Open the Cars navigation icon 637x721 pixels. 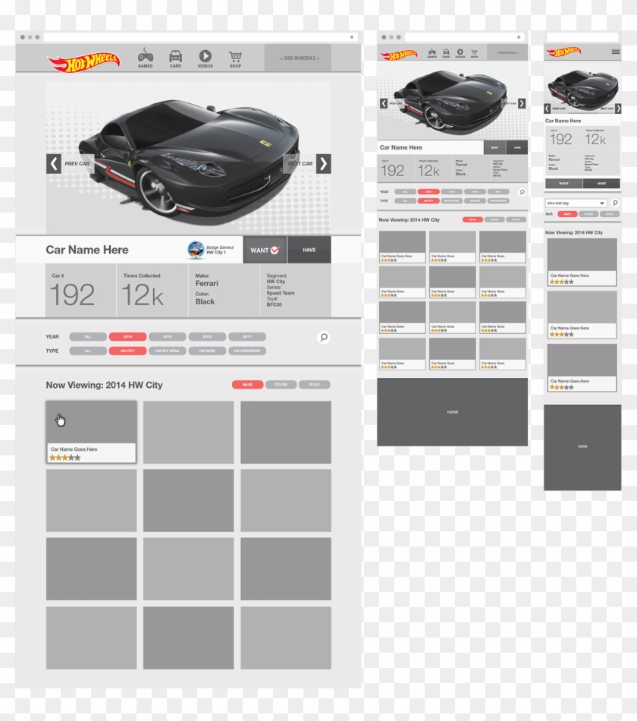(175, 55)
